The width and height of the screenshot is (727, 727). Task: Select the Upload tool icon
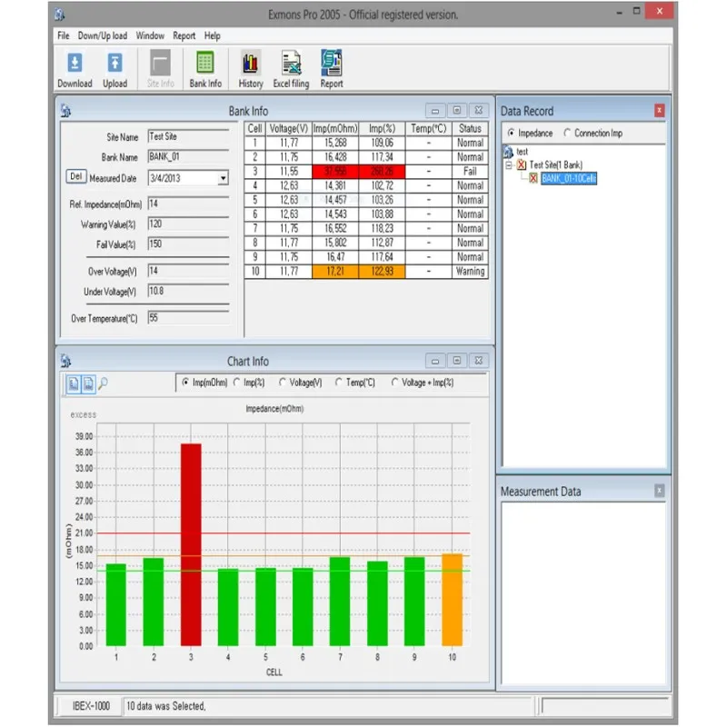113,65
